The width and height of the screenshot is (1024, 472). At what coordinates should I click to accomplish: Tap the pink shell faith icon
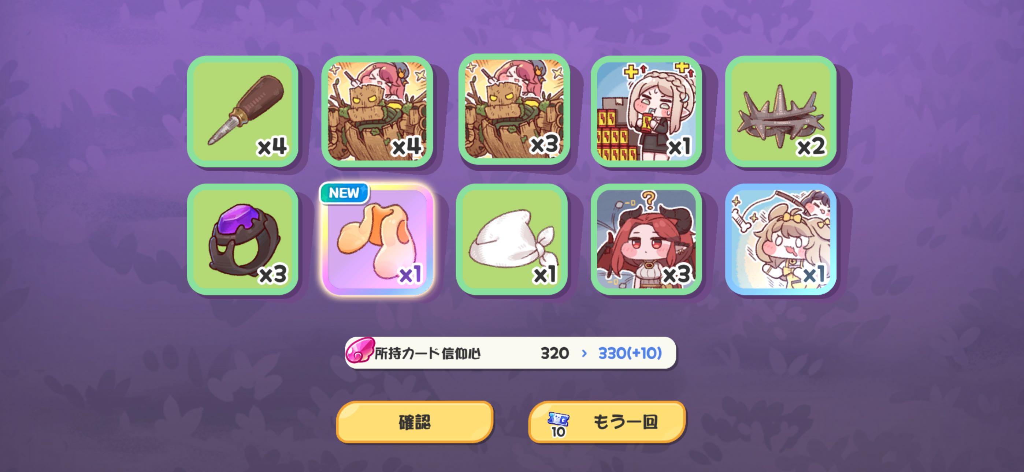pyautogui.click(x=360, y=350)
